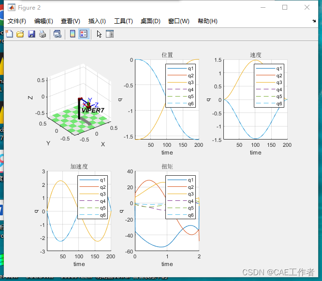
Task: Click q3 entry in 加速度 legend
Action: point(93,194)
